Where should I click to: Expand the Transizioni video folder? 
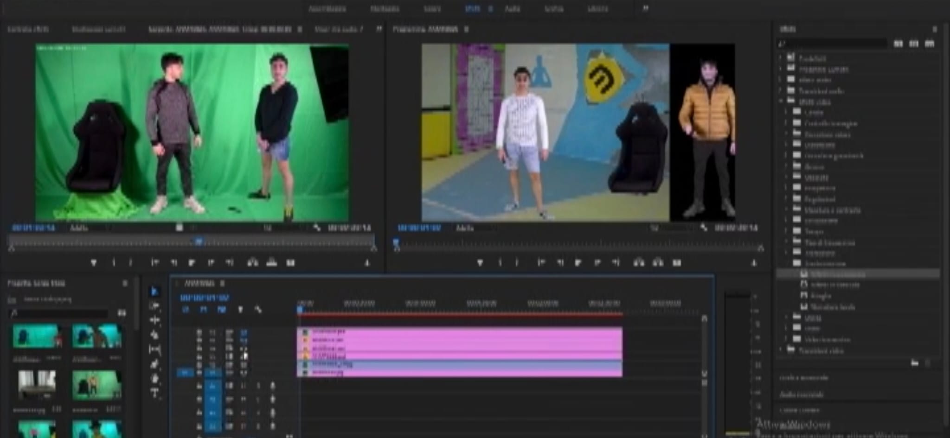point(781,350)
